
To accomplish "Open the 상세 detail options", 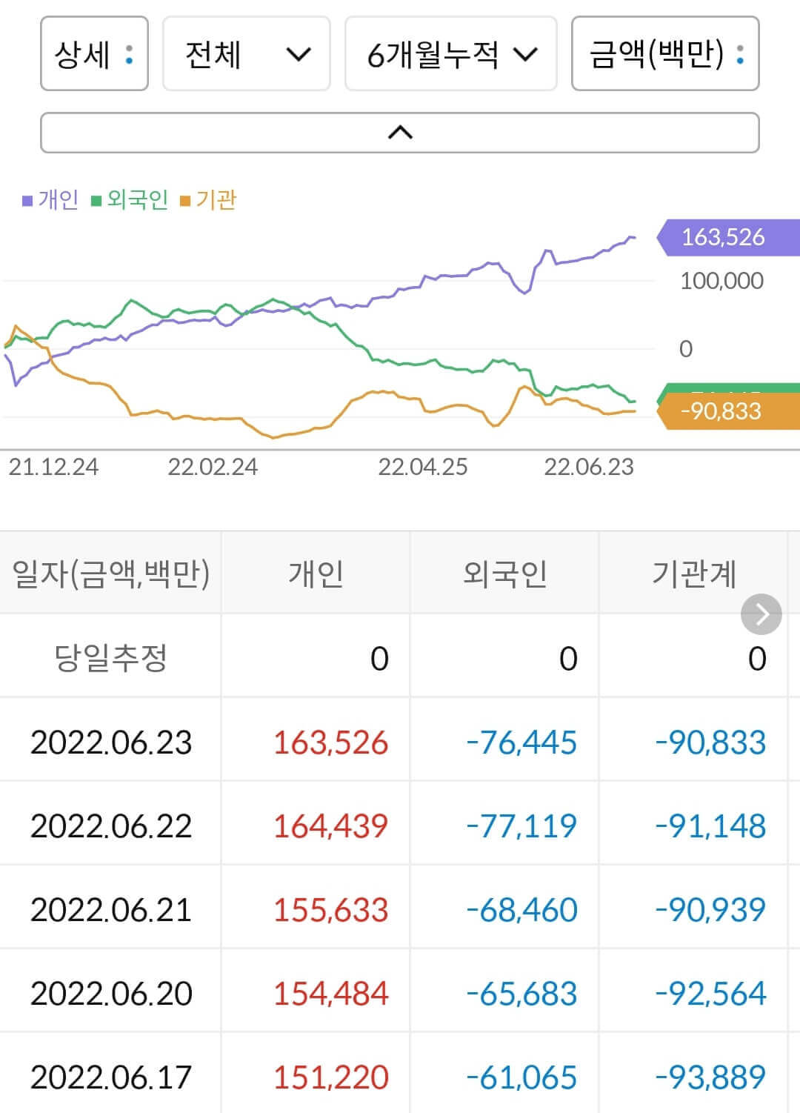I will (93, 55).
